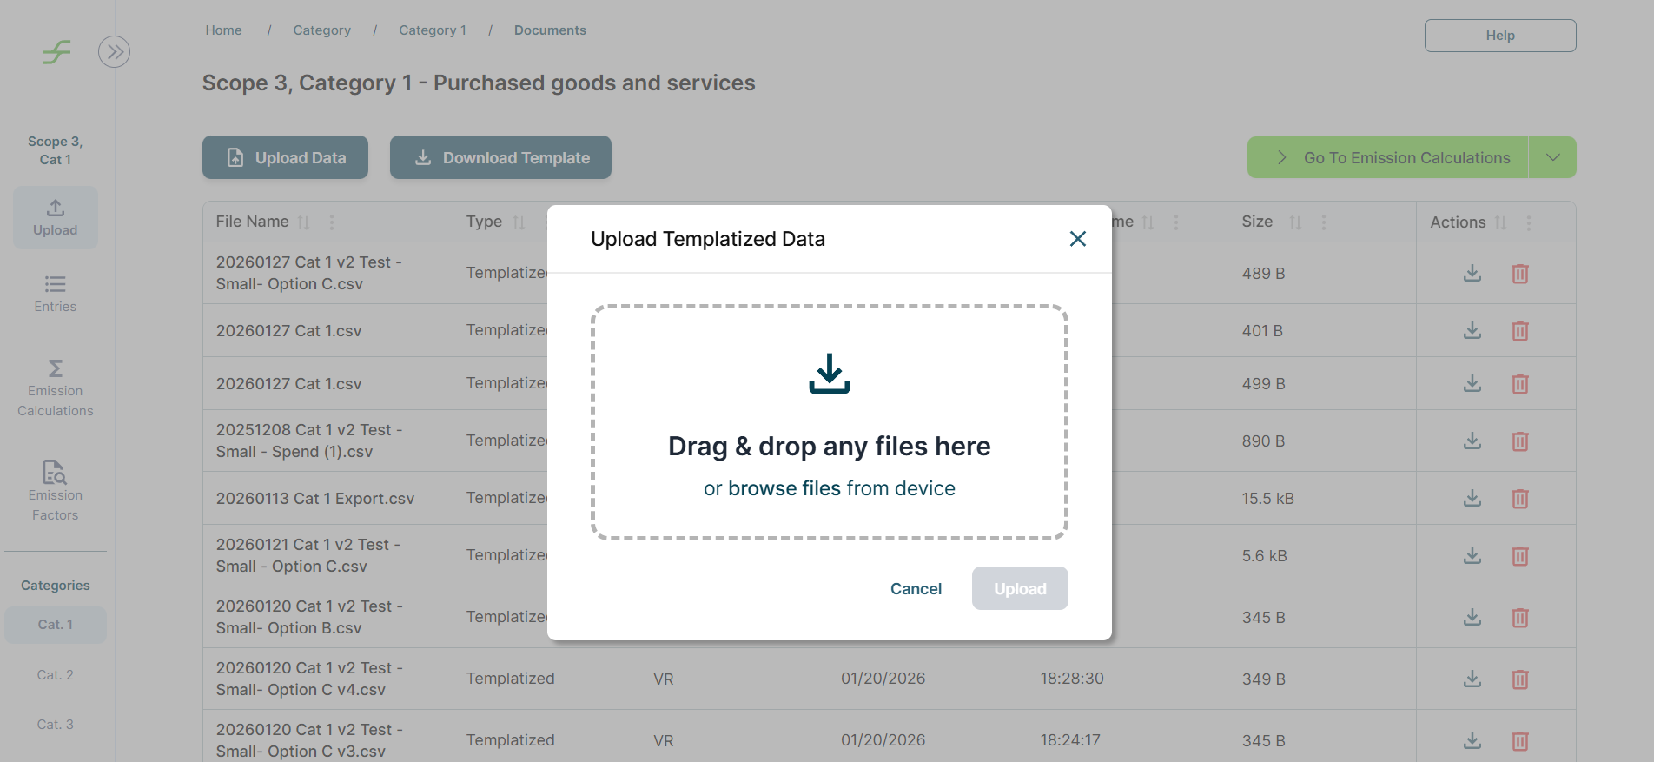Go to Emission Calculations sidebar item
Viewport: 1654px width, 762px height.
tap(56, 388)
